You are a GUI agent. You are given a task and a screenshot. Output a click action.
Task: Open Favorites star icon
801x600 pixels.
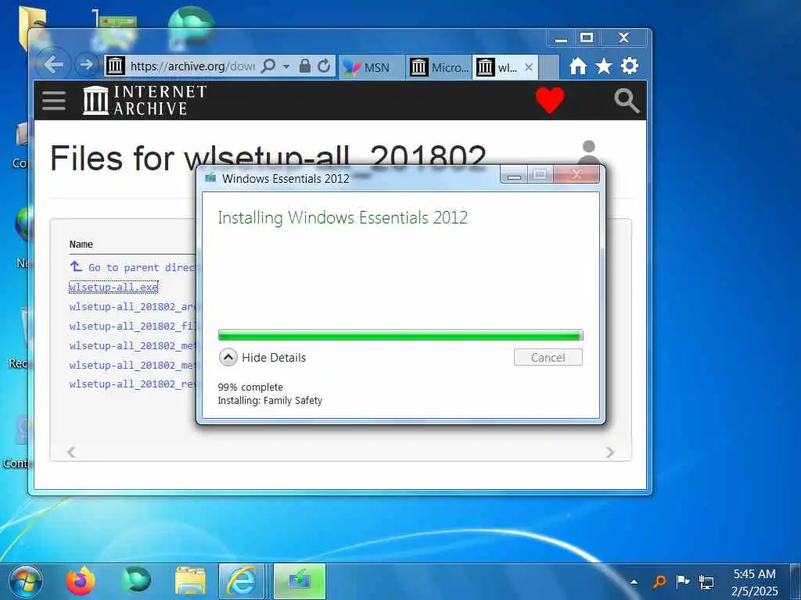(x=603, y=66)
